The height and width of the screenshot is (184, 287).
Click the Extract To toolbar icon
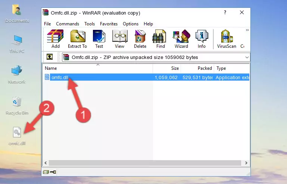pyautogui.click(x=77, y=39)
